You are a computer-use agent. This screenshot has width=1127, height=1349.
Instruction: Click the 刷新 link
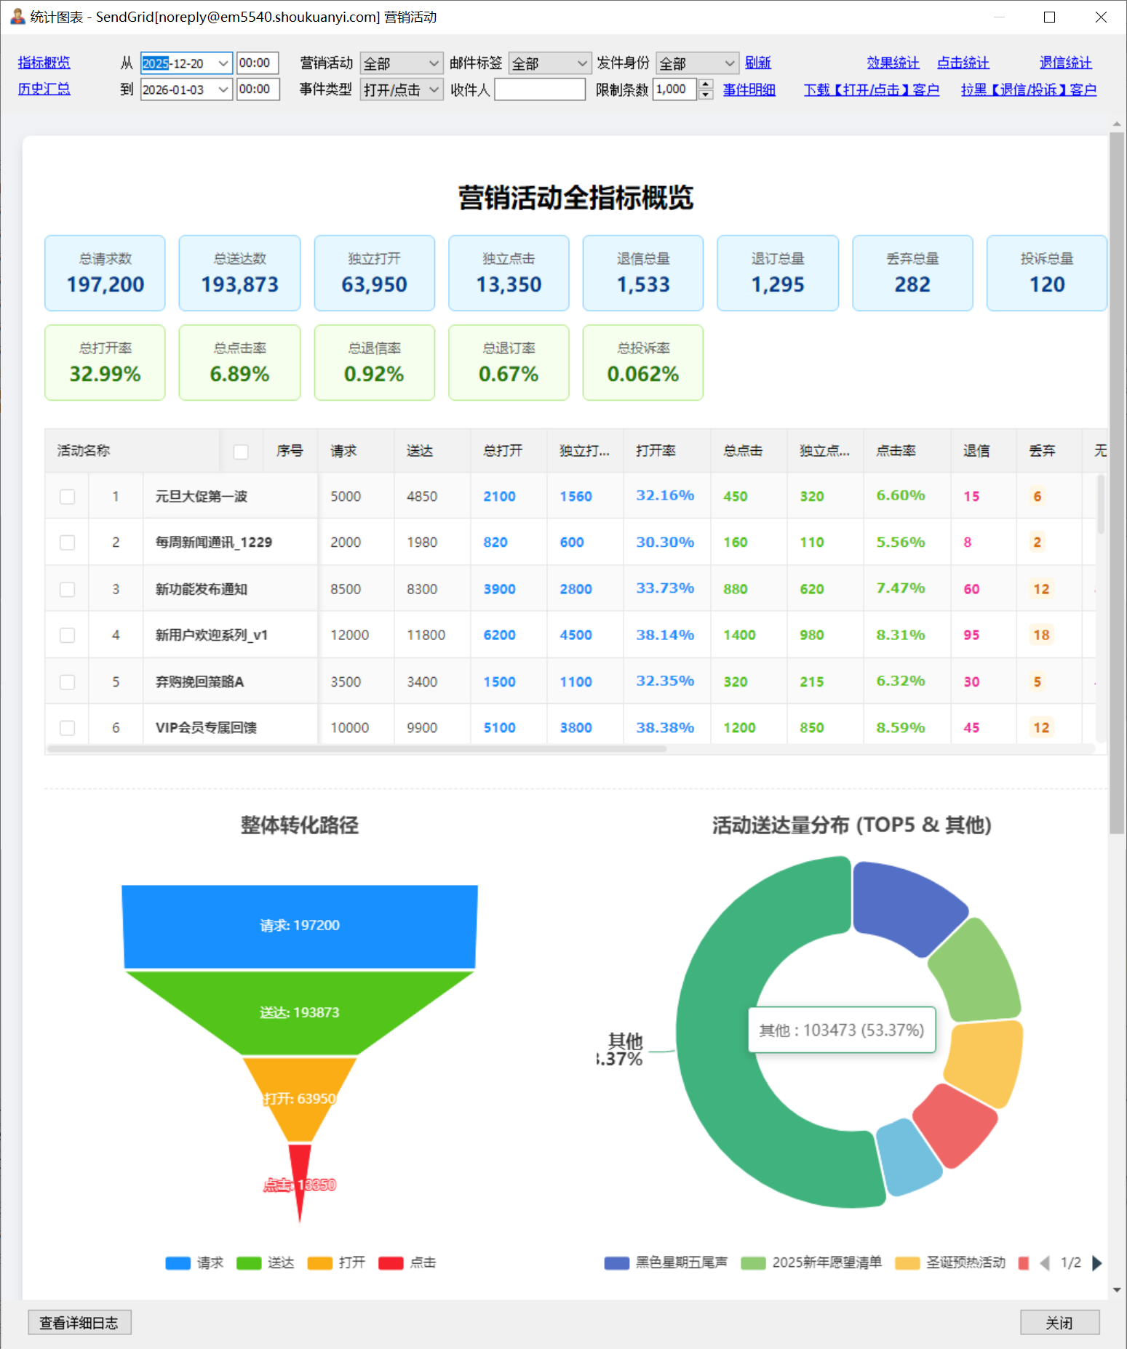coord(757,63)
